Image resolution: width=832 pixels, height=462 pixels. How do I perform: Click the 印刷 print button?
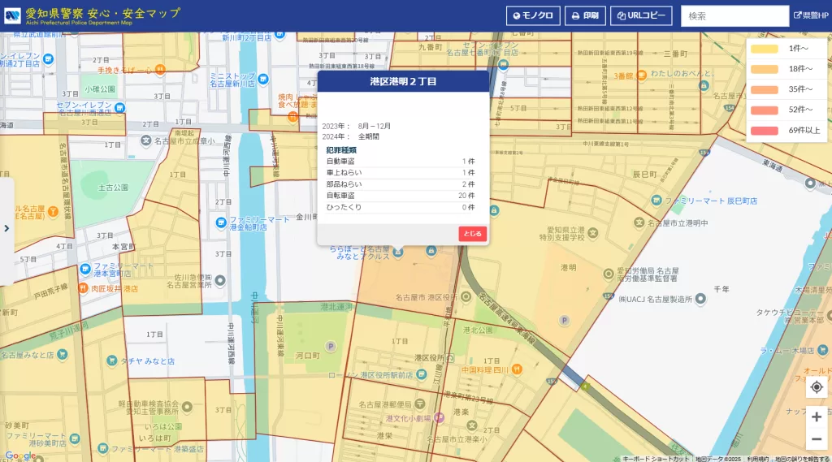(585, 16)
